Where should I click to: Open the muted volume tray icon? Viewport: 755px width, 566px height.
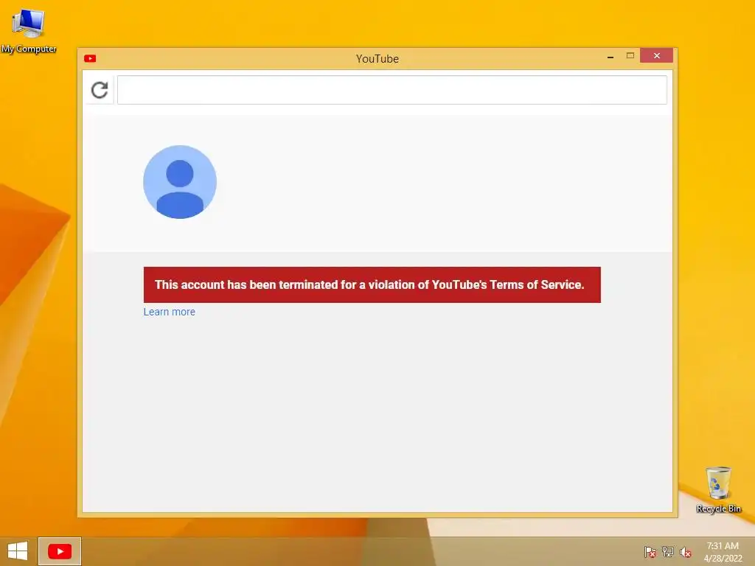click(x=685, y=551)
